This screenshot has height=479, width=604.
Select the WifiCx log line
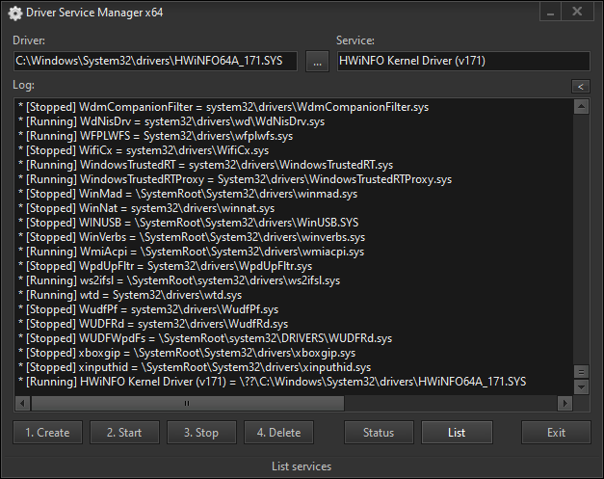point(144,150)
